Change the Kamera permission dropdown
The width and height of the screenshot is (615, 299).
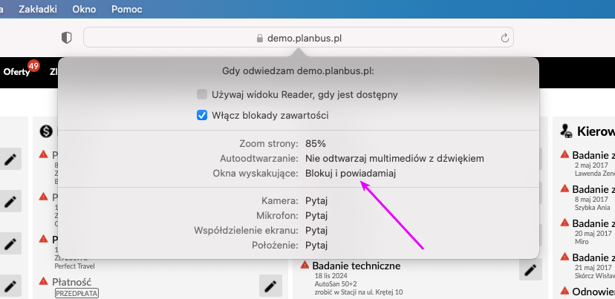tap(316, 201)
